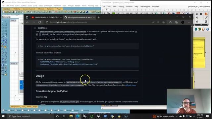The height and width of the screenshot is (119, 212).
Task: Click the integral symbol component in Grasshopper
Action: pyautogui.click(x=206, y=18)
